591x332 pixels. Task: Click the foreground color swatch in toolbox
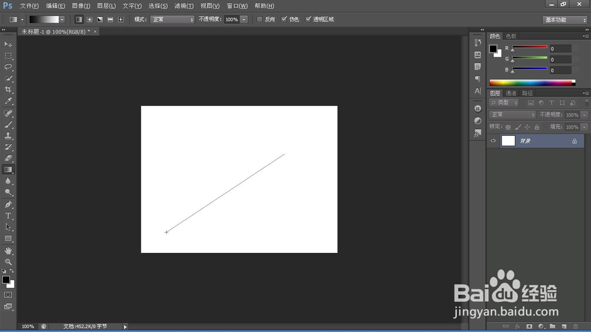[x=6, y=279]
